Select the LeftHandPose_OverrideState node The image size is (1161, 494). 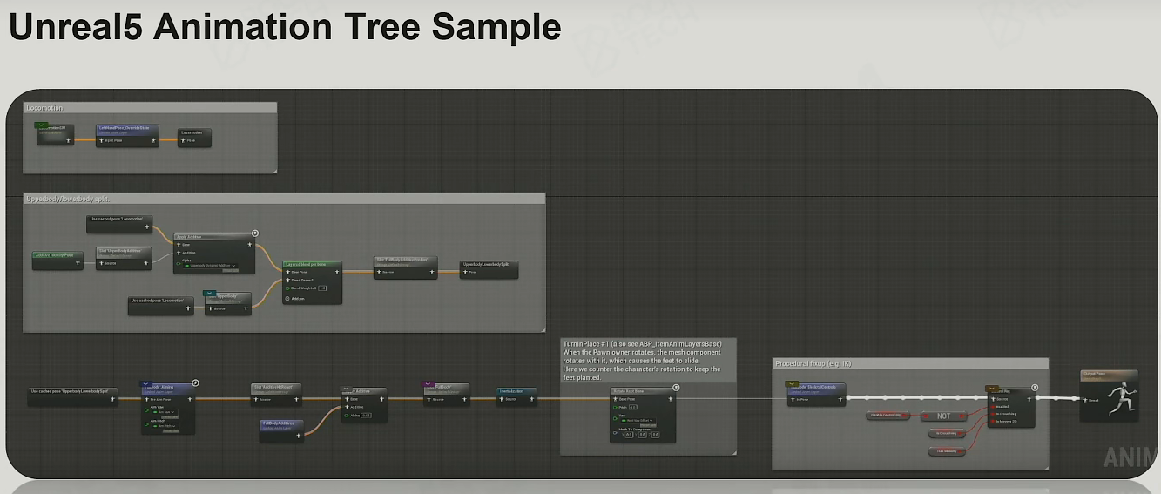[128, 134]
